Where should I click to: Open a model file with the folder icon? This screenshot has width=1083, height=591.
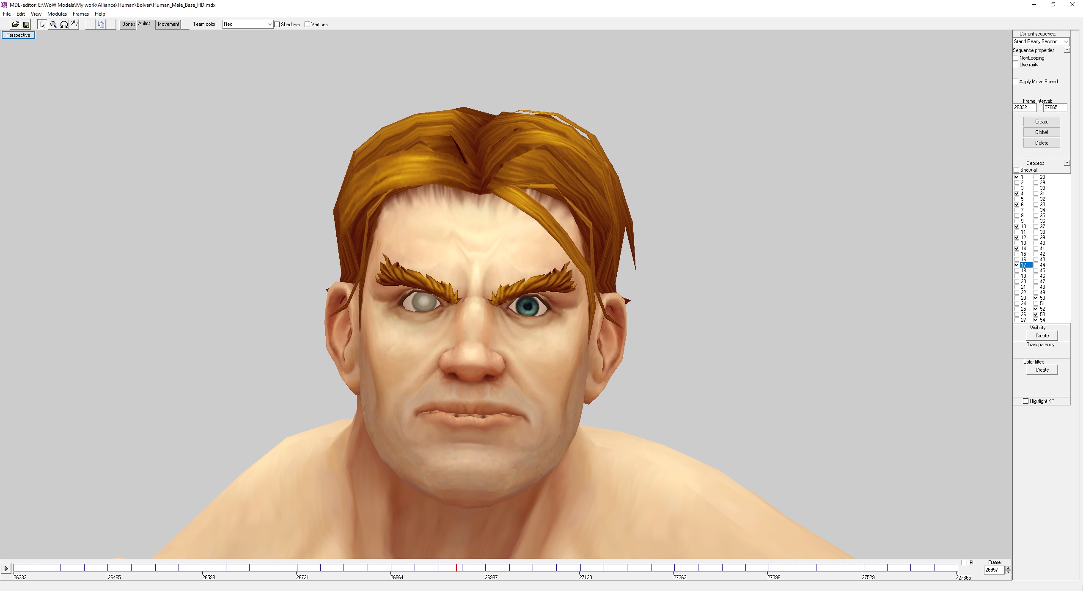coord(15,25)
